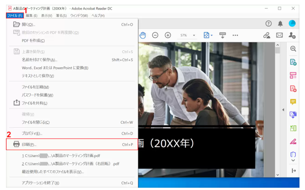Open the help question mark icon
This screenshot has width=305, height=190.
click(268, 24)
